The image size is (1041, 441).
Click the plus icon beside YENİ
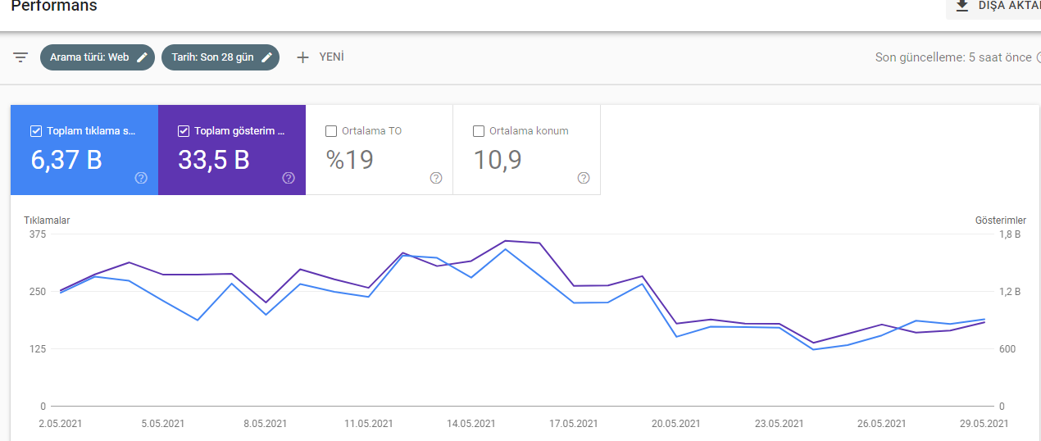click(x=302, y=57)
